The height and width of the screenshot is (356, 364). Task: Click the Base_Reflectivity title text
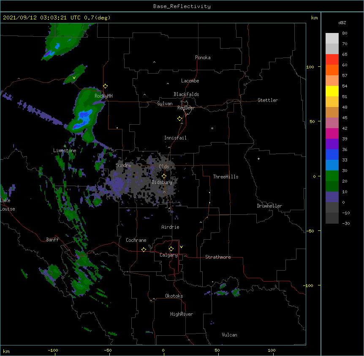point(182,6)
